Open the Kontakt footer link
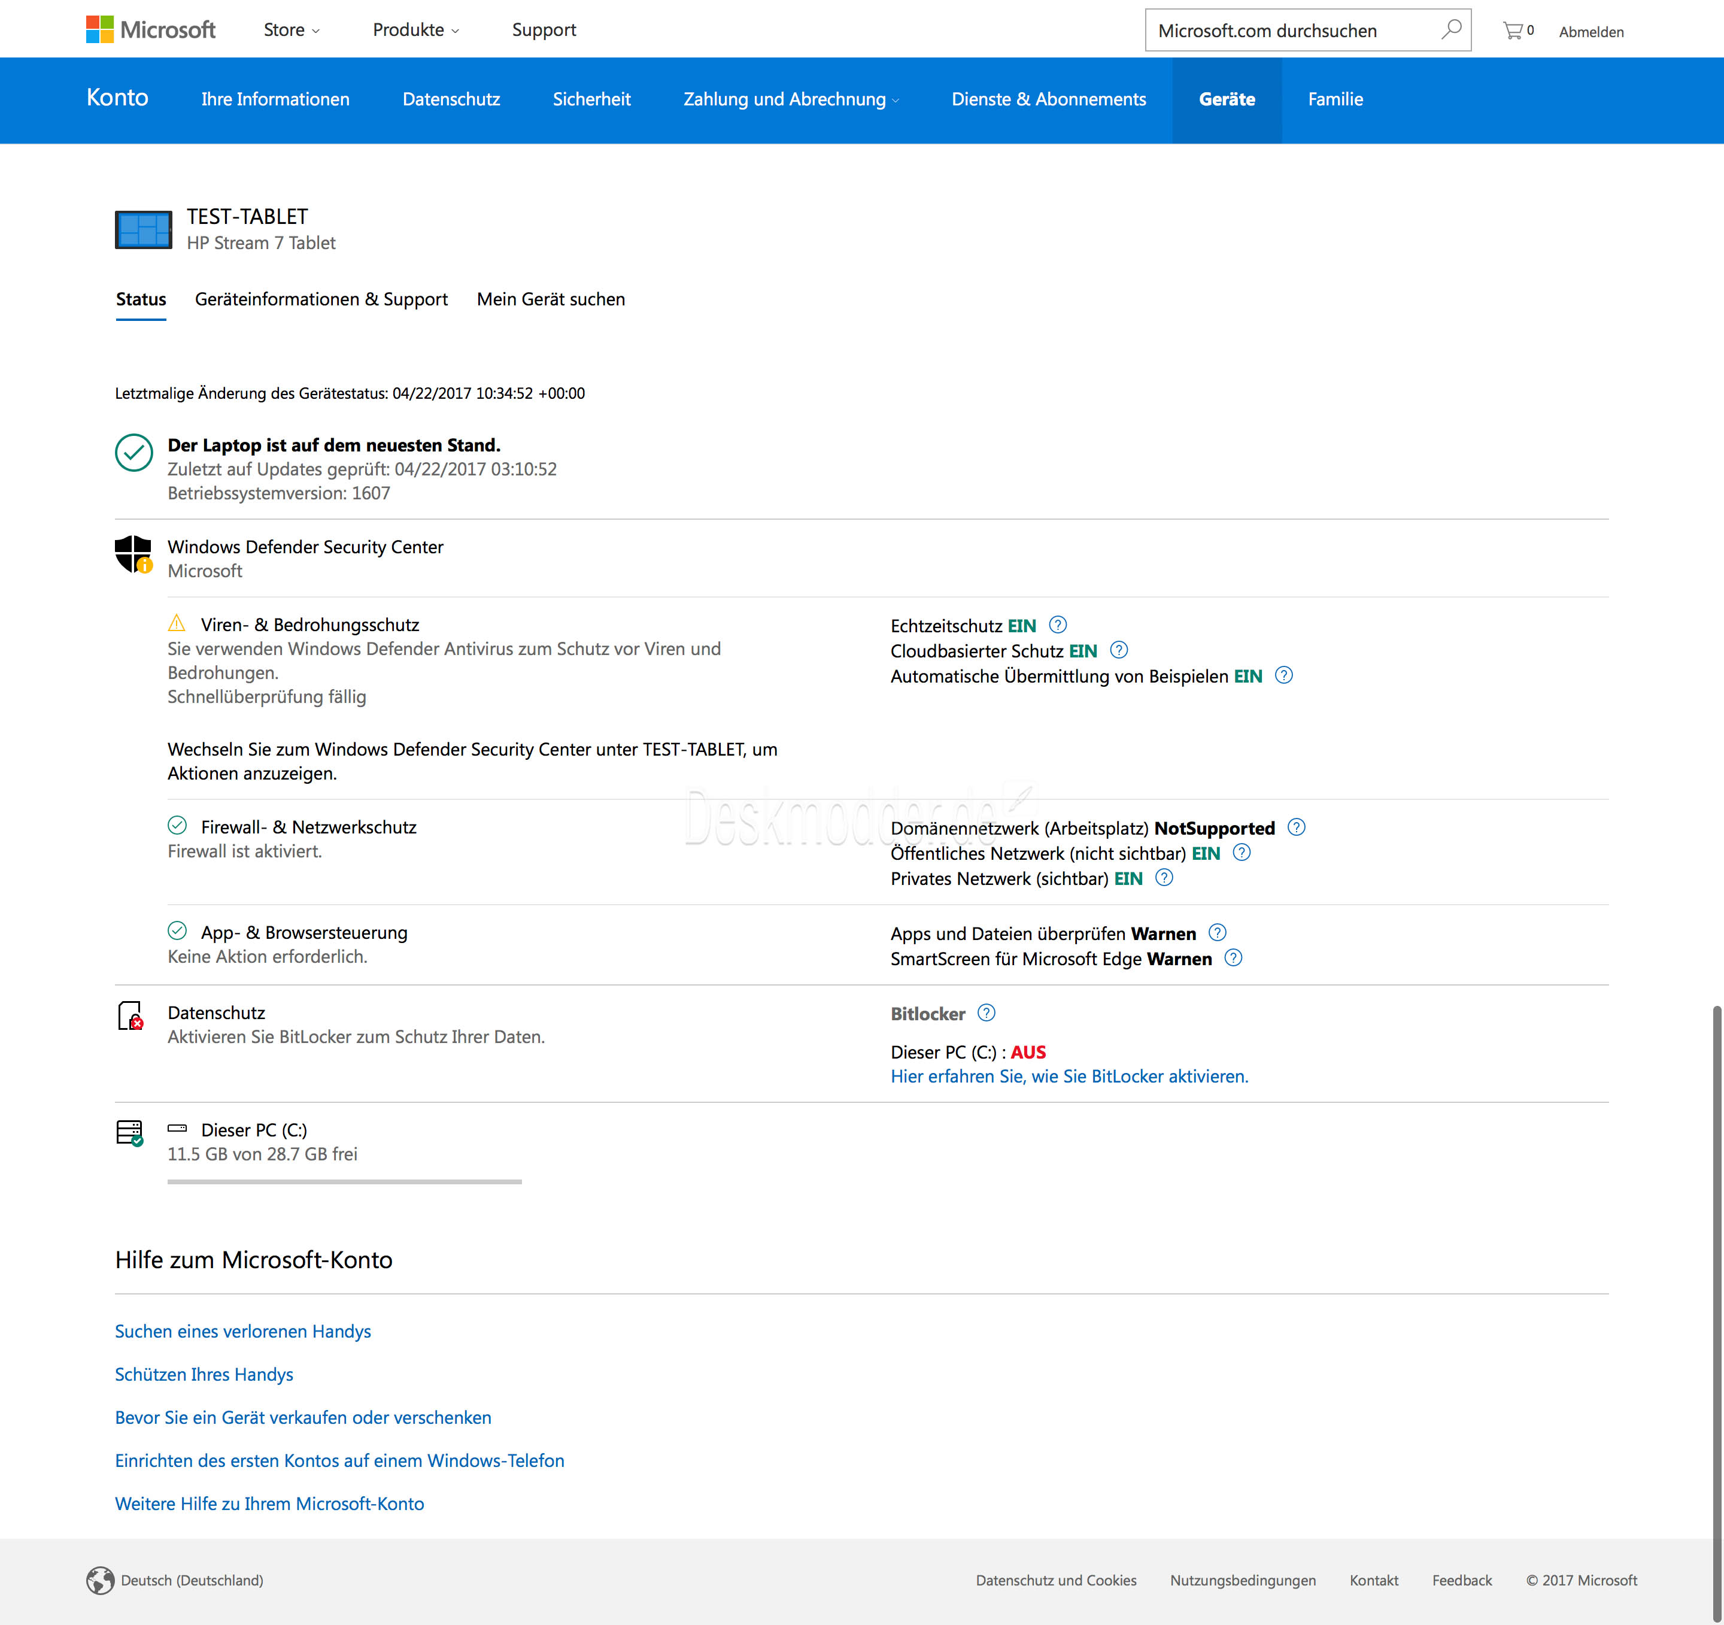The image size is (1724, 1625). tap(1374, 1580)
